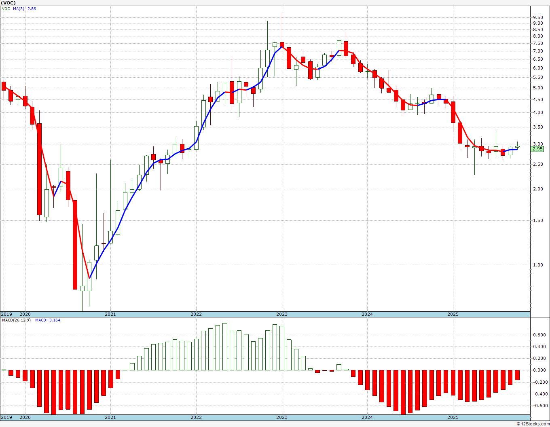The height and width of the screenshot is (427, 550).
Task: Click the (VOC) chart title
Action: [x=8, y=3]
